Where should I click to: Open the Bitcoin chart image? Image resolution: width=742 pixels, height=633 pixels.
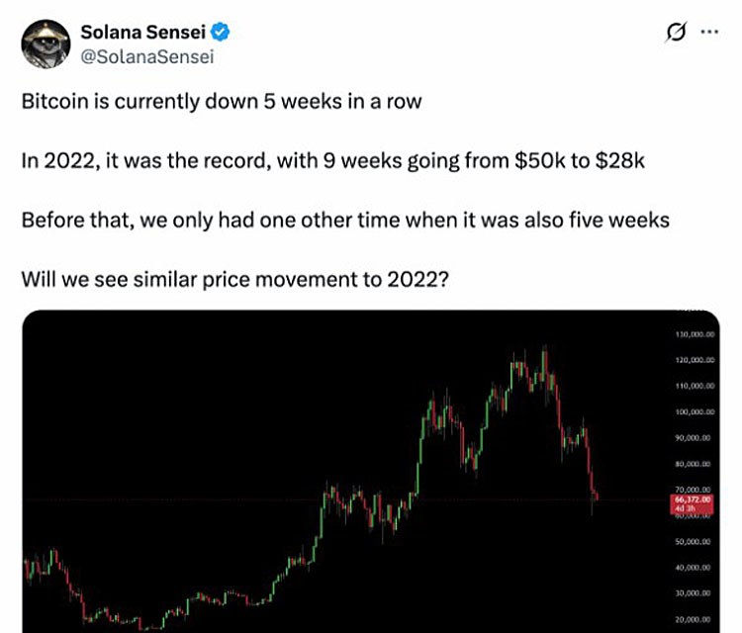[371, 471]
